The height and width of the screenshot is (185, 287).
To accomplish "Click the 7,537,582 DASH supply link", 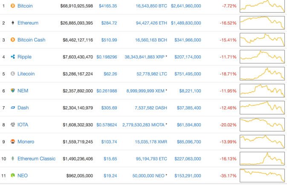I will pyautogui.click(x=151, y=108).
